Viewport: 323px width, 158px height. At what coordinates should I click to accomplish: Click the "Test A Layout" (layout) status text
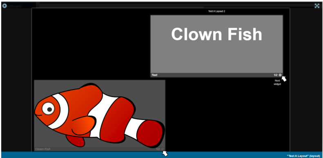[x=303, y=156]
